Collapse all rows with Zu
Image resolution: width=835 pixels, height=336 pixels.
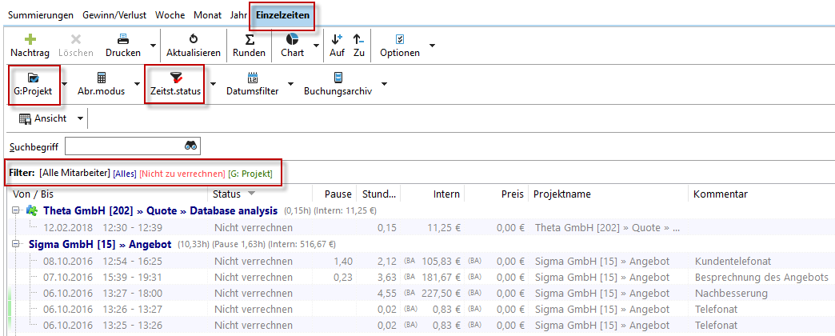click(x=358, y=39)
